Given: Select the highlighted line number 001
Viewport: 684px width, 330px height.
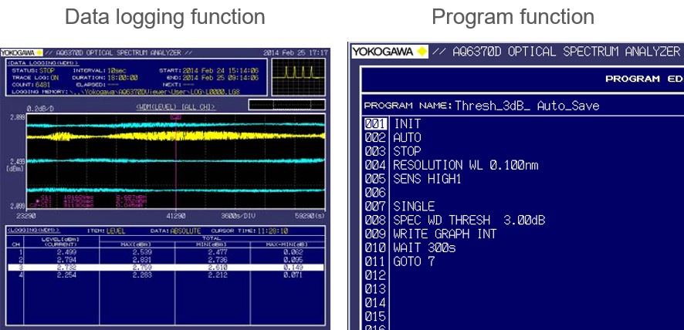Looking at the screenshot, I should click(375, 123).
